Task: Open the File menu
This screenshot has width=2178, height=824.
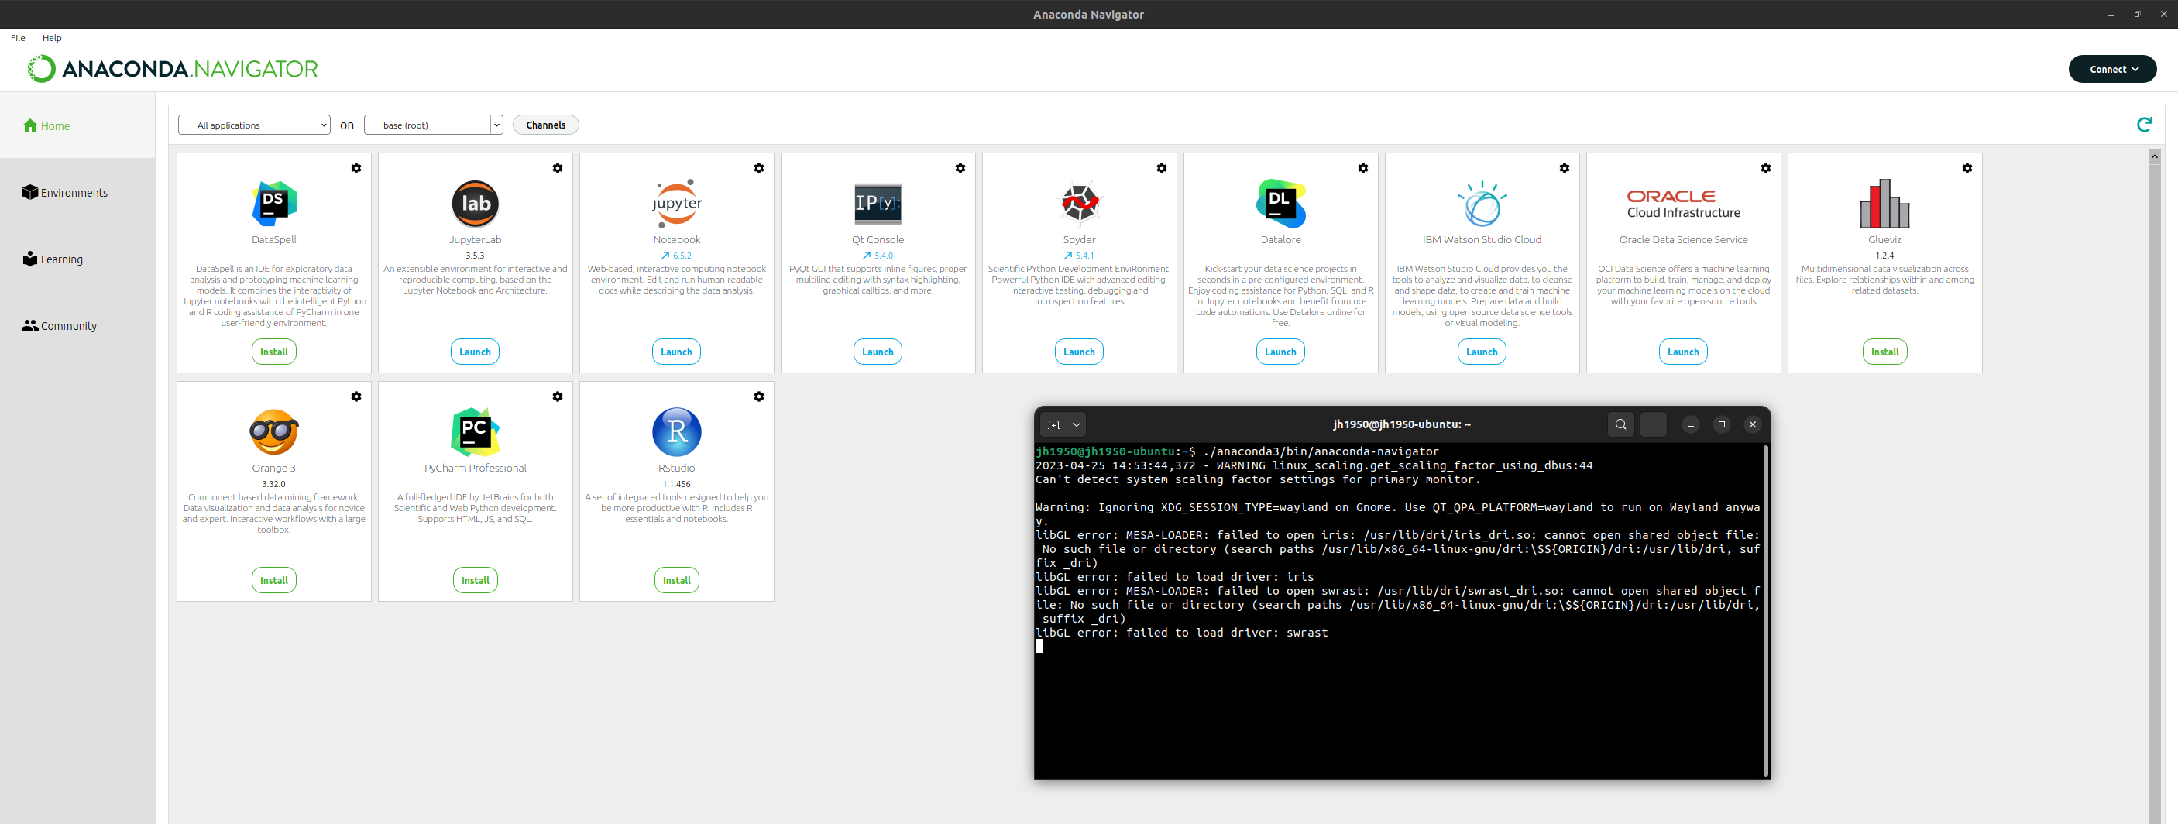Action: pyautogui.click(x=18, y=38)
